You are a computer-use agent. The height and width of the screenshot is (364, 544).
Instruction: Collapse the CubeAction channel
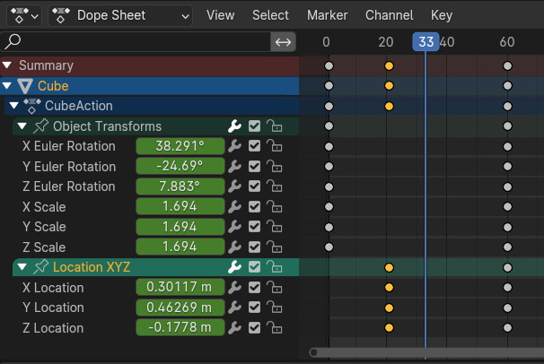pyautogui.click(x=13, y=105)
